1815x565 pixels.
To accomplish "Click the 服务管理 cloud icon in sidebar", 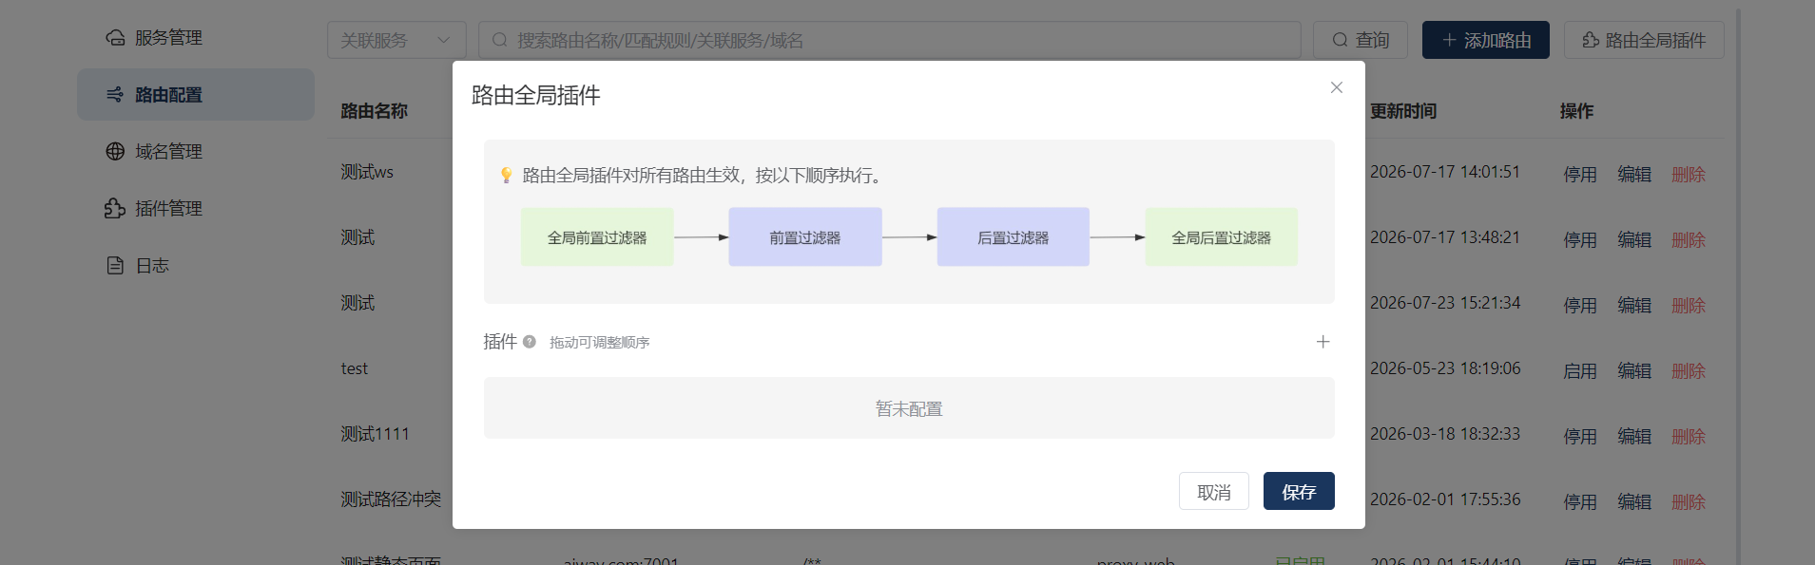I will pos(115,38).
